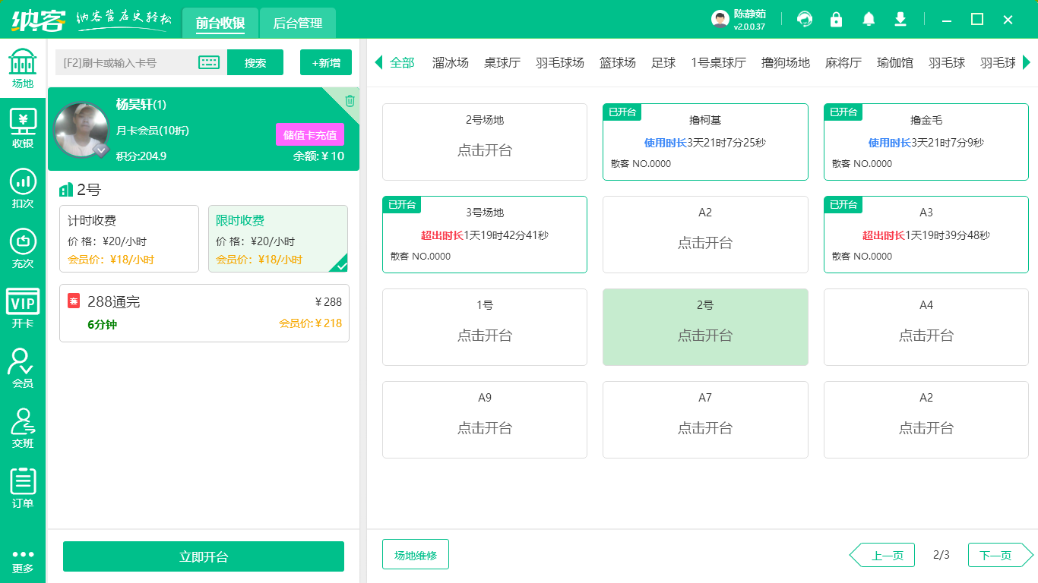
Task: Click the 立即开台 button
Action: click(204, 556)
